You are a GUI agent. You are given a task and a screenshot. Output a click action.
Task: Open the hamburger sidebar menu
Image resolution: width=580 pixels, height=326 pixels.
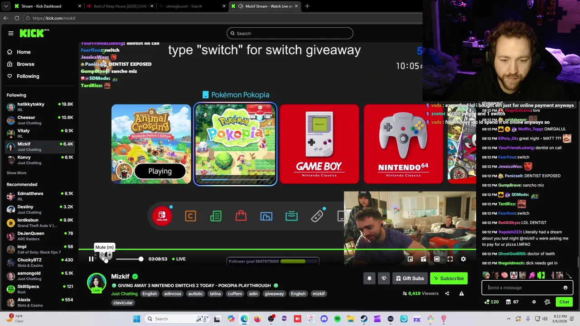(x=11, y=33)
